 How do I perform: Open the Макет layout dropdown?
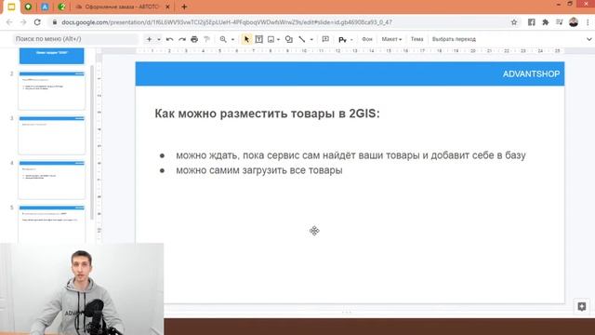[391, 39]
